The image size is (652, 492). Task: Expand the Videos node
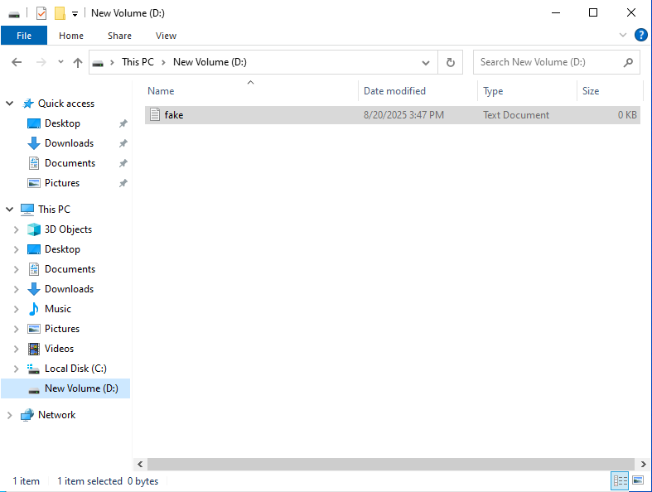click(x=17, y=349)
